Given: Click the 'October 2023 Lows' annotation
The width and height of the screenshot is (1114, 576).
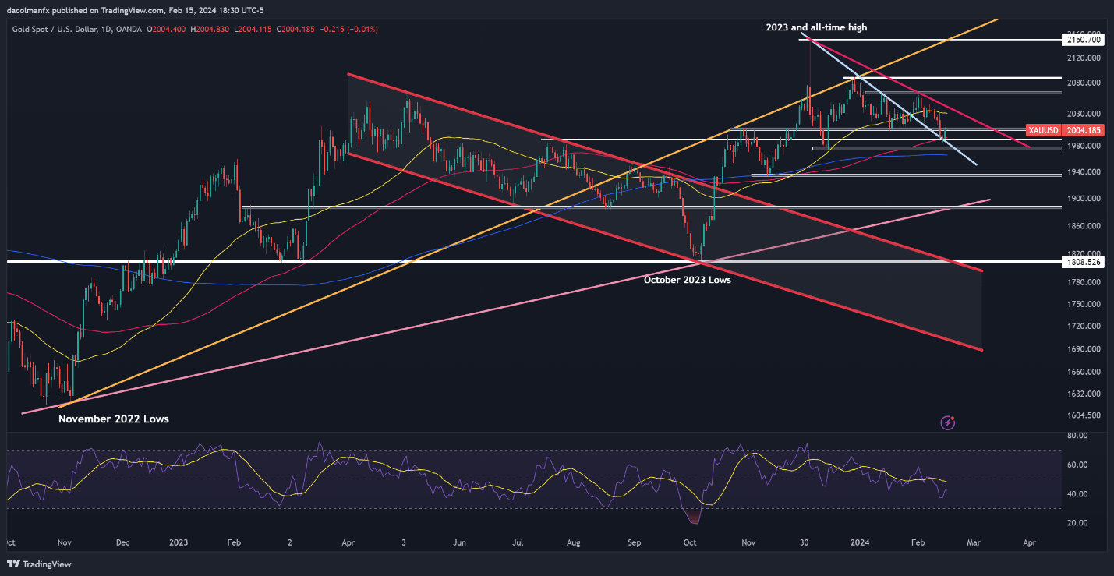Looking at the screenshot, I should 687,279.
